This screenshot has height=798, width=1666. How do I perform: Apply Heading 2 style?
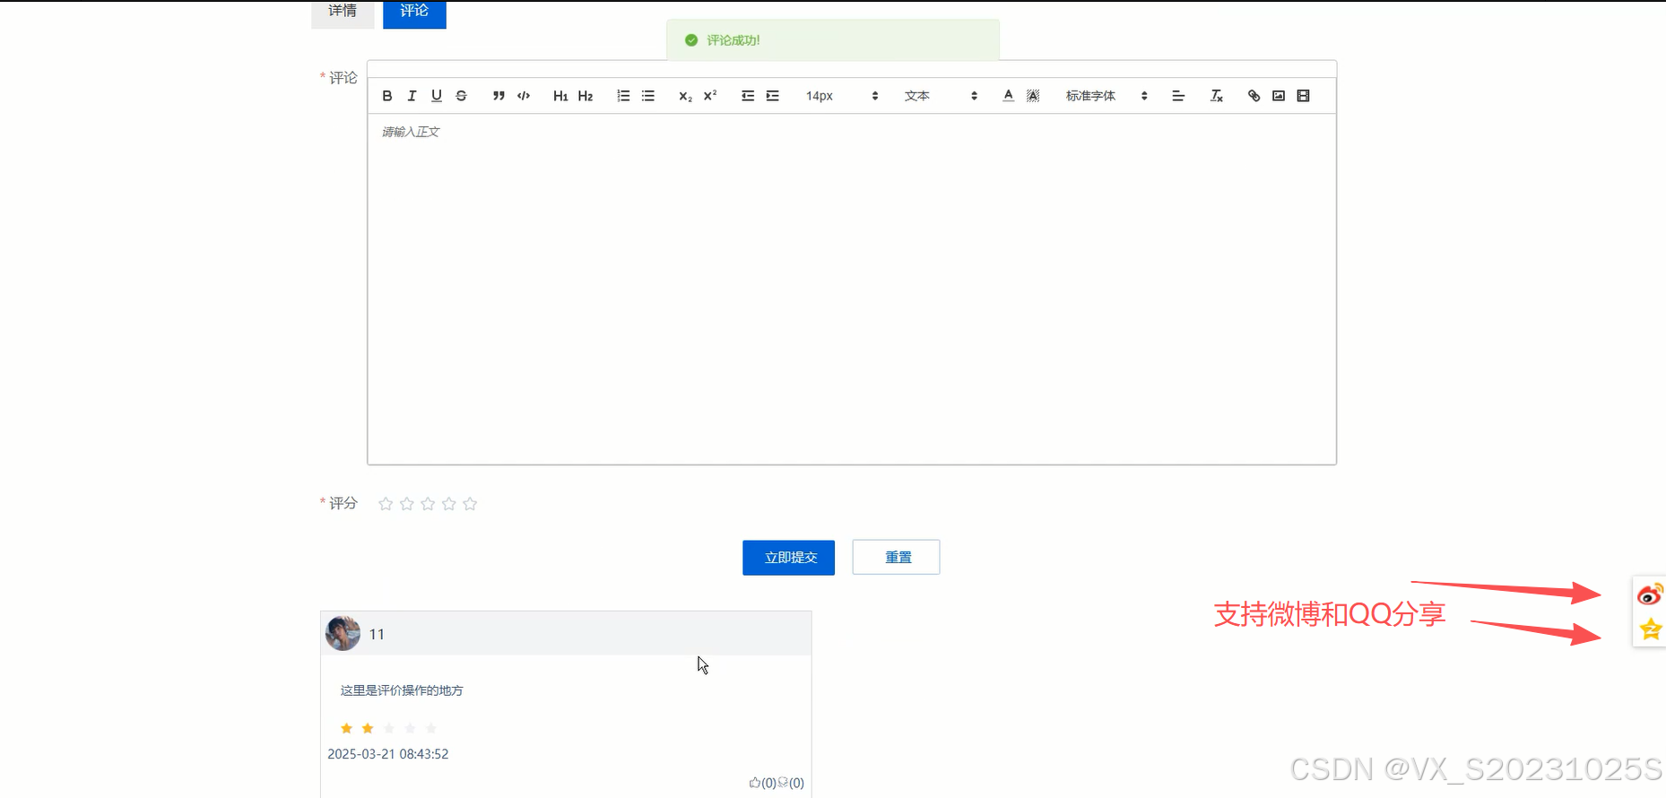click(x=586, y=96)
